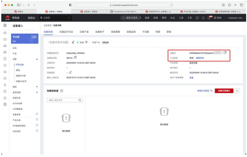Expand the 监控运维 sidebar section

pyautogui.click(x=37, y=92)
